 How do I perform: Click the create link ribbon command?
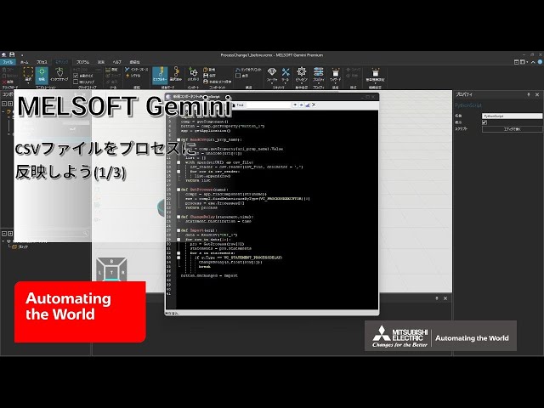click(x=248, y=70)
